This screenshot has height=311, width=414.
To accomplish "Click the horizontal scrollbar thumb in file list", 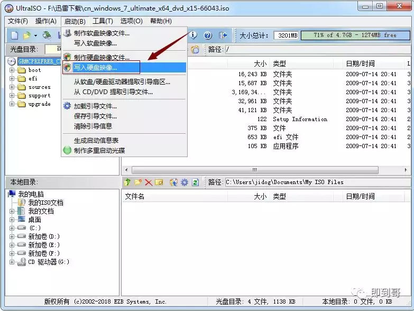I will click(255, 170).
